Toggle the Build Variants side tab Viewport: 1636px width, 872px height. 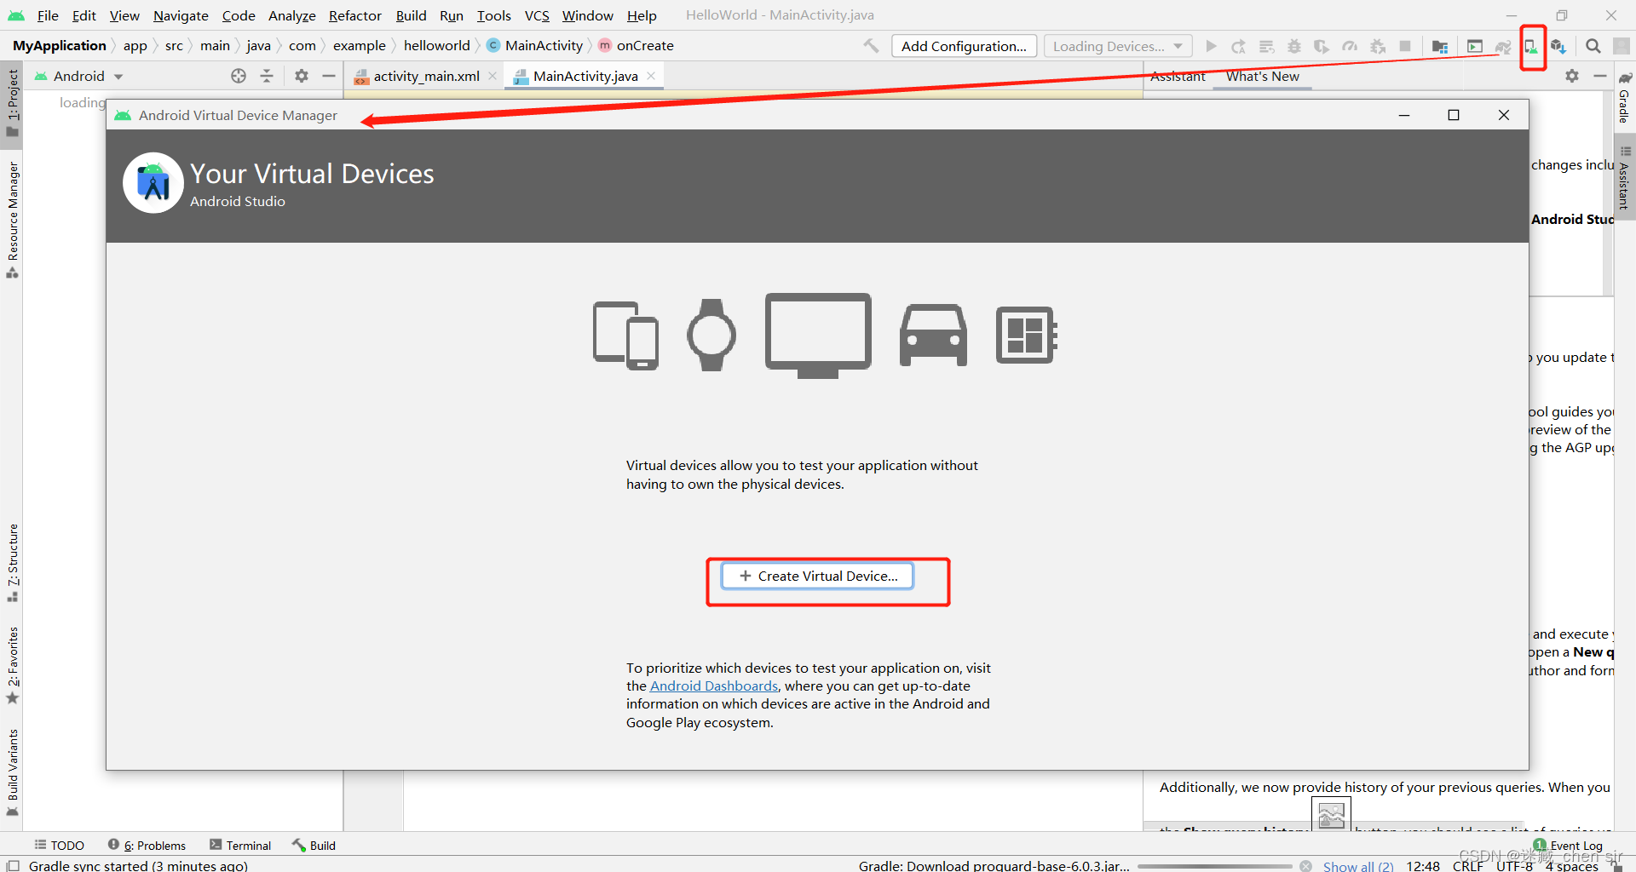point(12,772)
